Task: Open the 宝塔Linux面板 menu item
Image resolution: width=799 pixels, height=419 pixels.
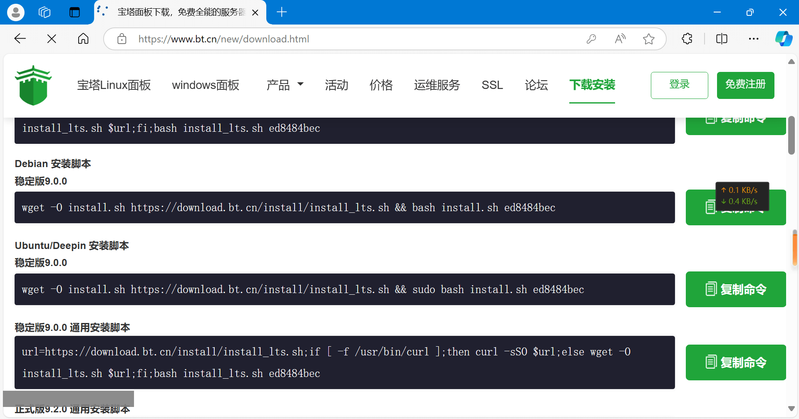Action: tap(114, 85)
